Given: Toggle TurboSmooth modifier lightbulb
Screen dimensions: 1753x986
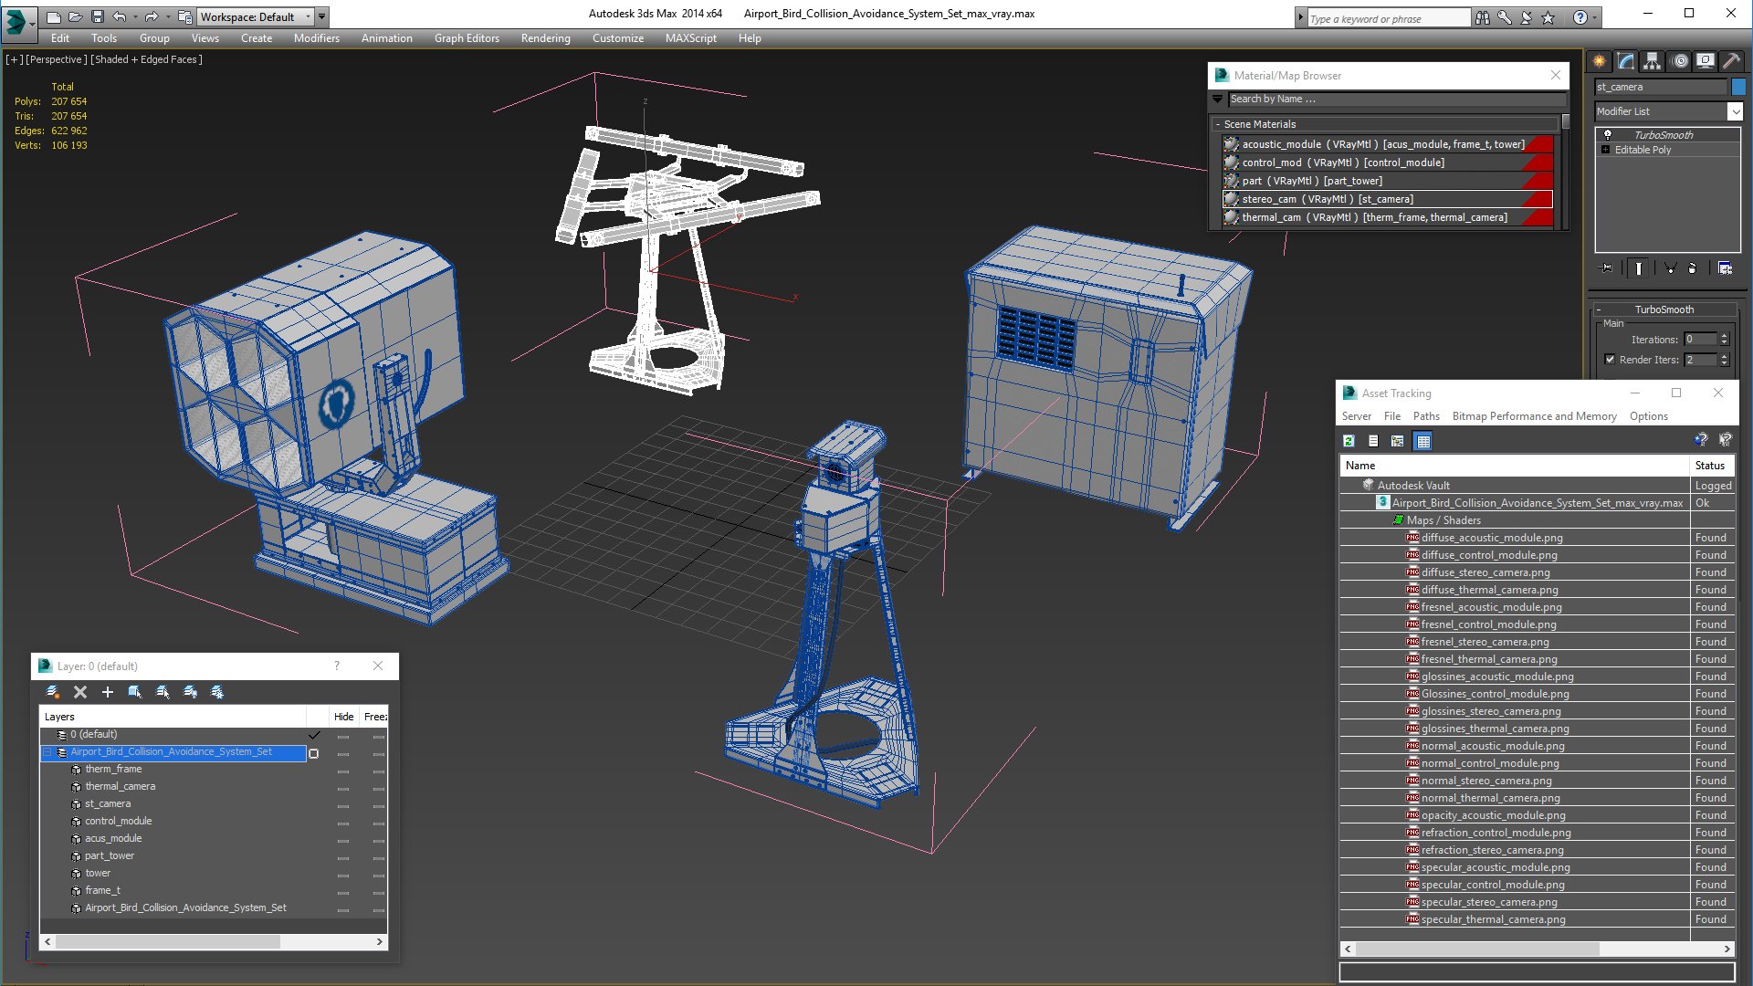Looking at the screenshot, I should click(1608, 135).
